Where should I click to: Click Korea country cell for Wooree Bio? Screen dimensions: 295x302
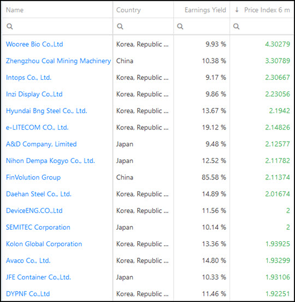[x=142, y=44]
